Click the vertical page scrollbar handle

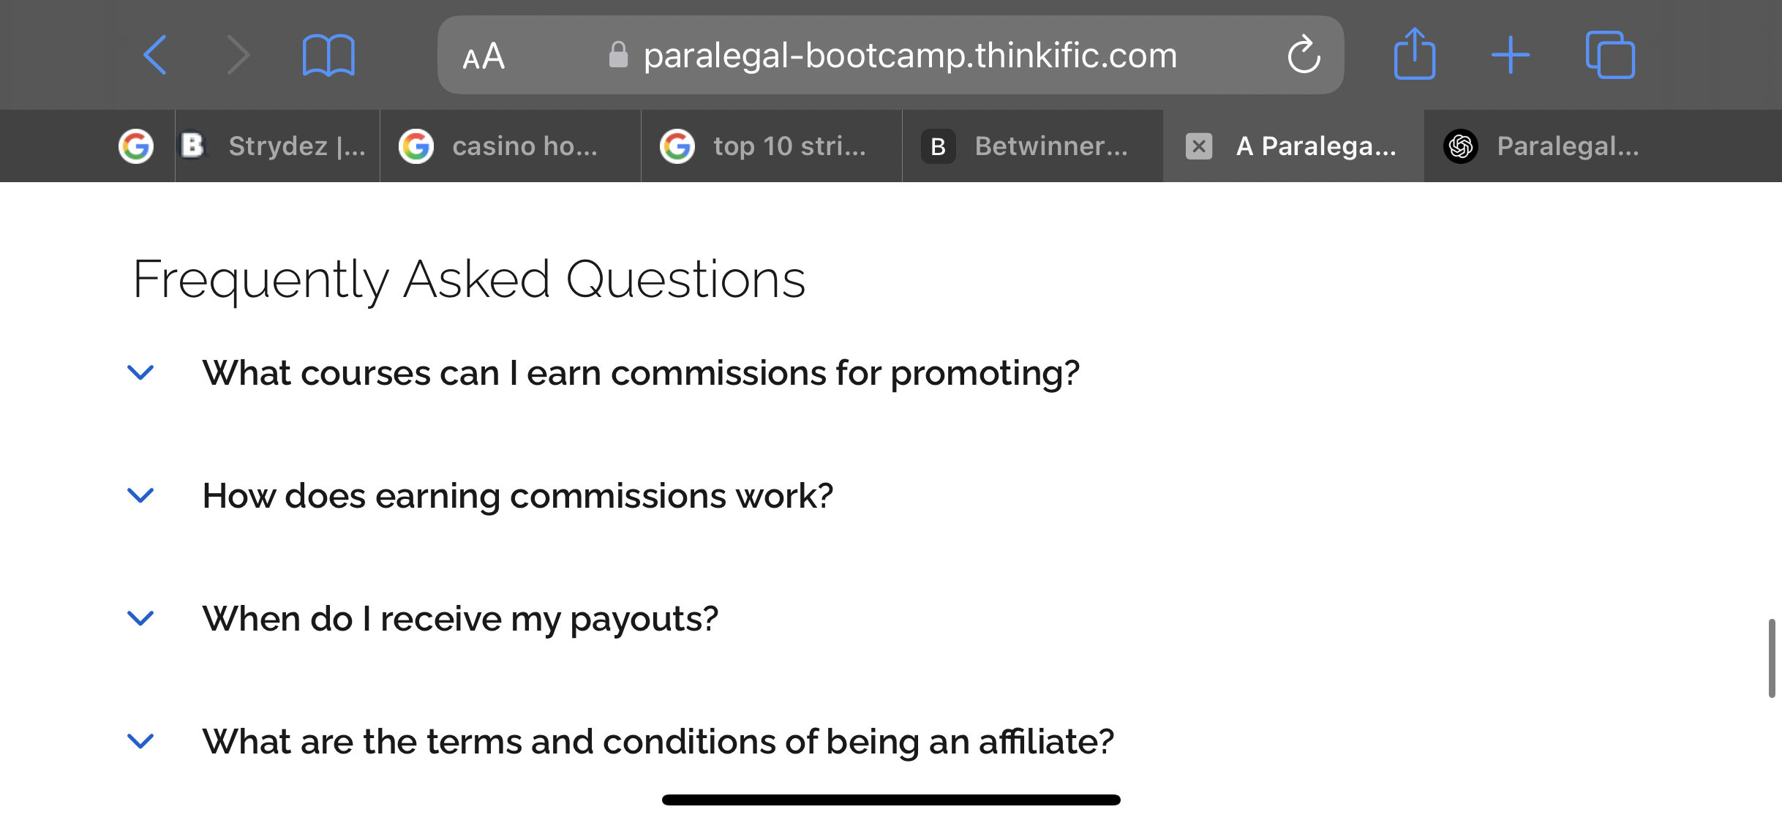(1772, 658)
